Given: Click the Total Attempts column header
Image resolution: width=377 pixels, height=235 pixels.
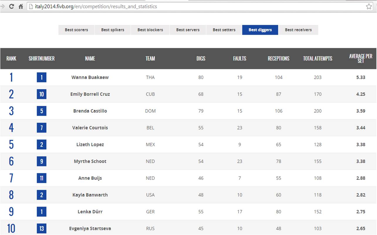Looking at the screenshot, I should coord(318,59).
